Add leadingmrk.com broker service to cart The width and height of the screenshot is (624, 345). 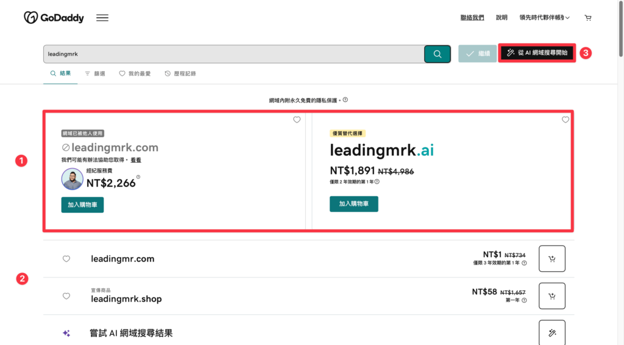82,205
